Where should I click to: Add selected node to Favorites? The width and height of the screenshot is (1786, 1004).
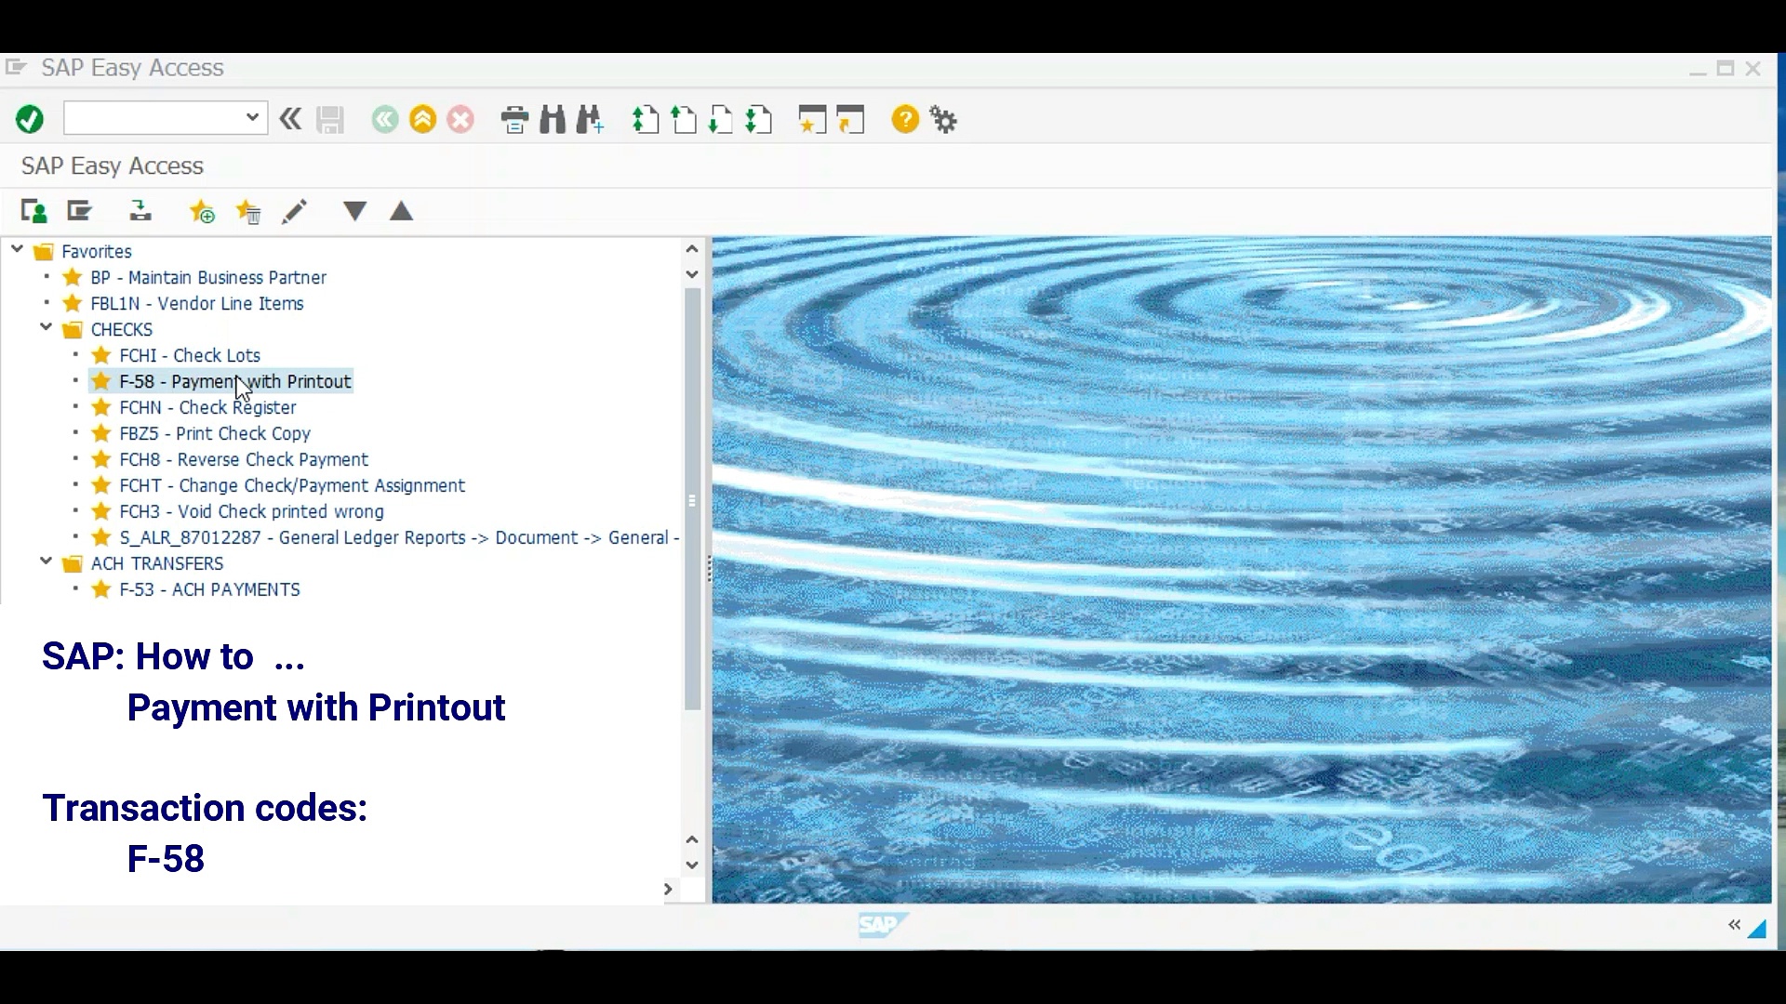[202, 212]
